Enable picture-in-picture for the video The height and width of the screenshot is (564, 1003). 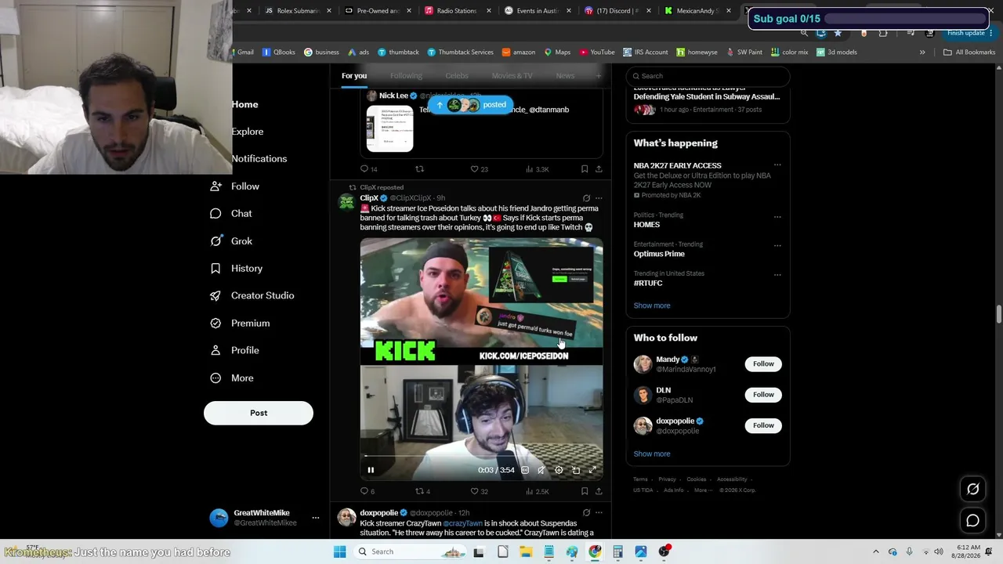click(576, 470)
